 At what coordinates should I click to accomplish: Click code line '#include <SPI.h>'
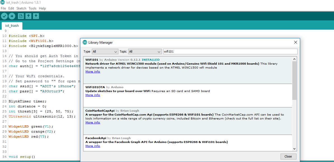click(27, 36)
